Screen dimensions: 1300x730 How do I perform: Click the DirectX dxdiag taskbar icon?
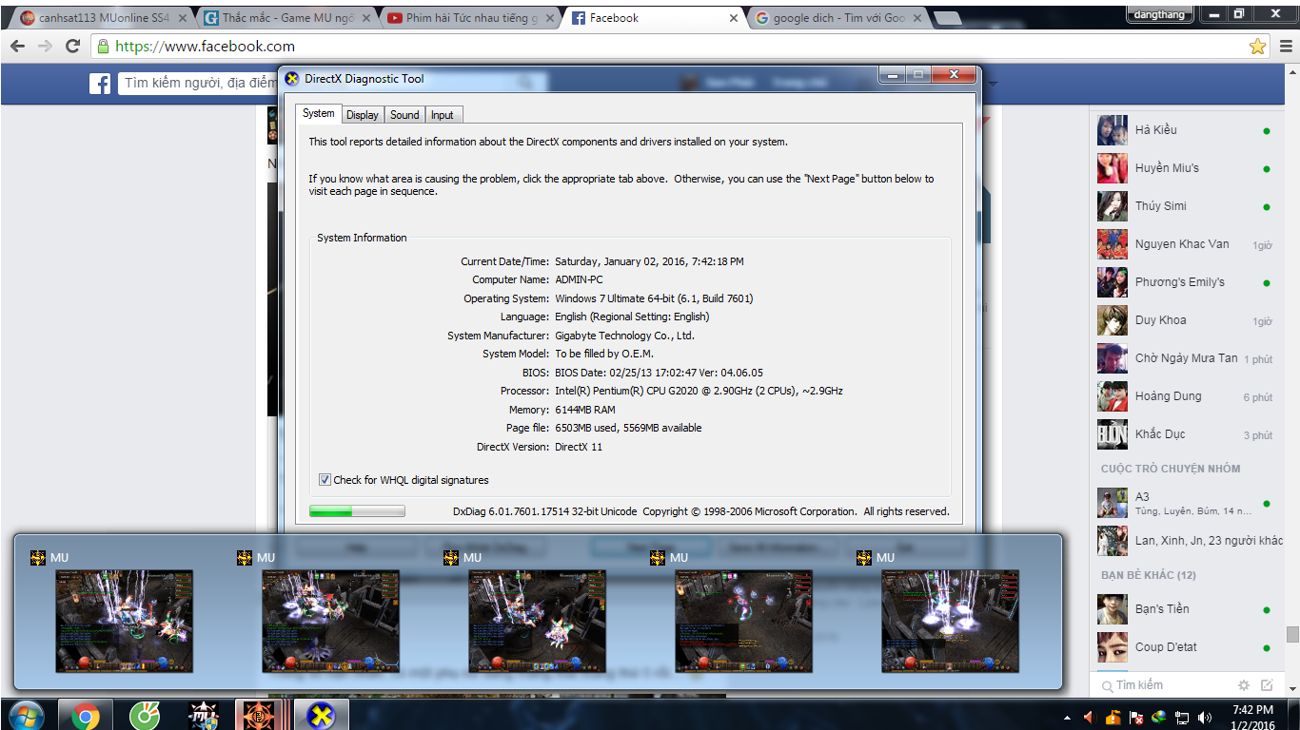point(320,715)
